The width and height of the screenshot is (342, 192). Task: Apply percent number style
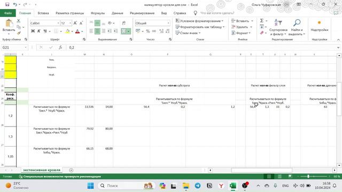pyautogui.click(x=148, y=31)
